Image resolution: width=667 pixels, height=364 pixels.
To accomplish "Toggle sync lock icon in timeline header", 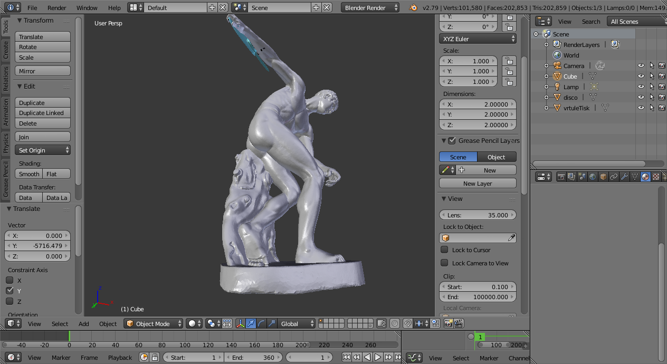I will click(155, 357).
